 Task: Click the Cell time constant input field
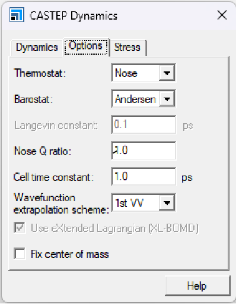pos(143,177)
